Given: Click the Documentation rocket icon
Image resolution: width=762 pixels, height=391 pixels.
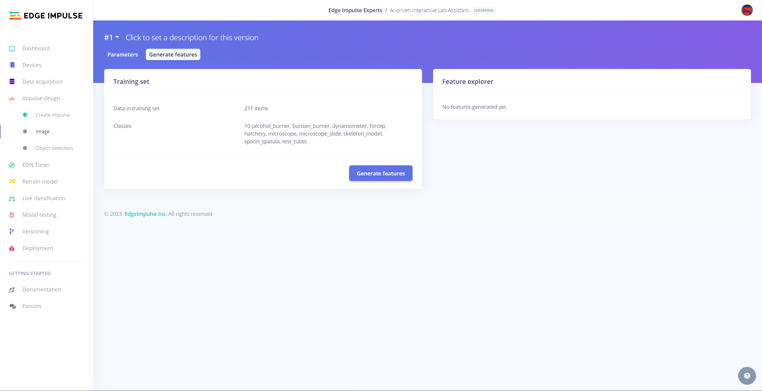Looking at the screenshot, I should pyautogui.click(x=12, y=290).
